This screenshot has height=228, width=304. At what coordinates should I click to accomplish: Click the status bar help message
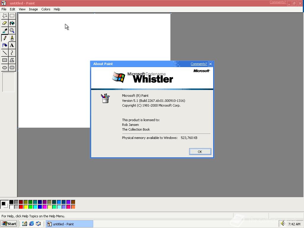pos(33,216)
